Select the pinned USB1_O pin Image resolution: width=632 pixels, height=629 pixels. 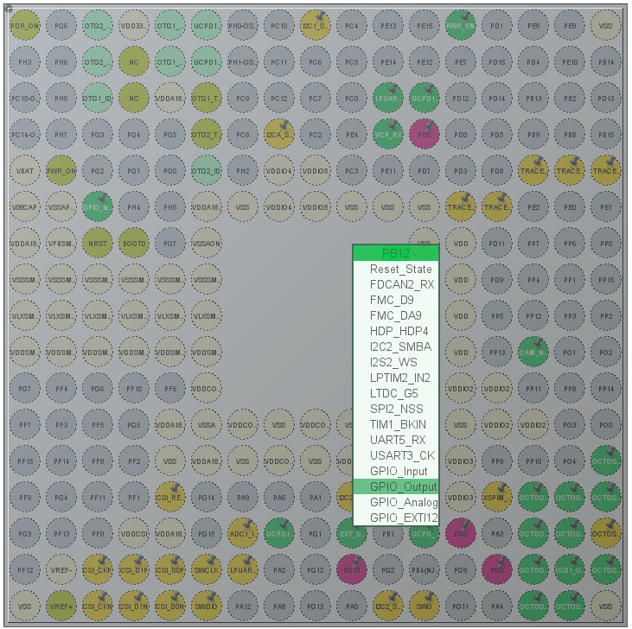click(x=570, y=569)
